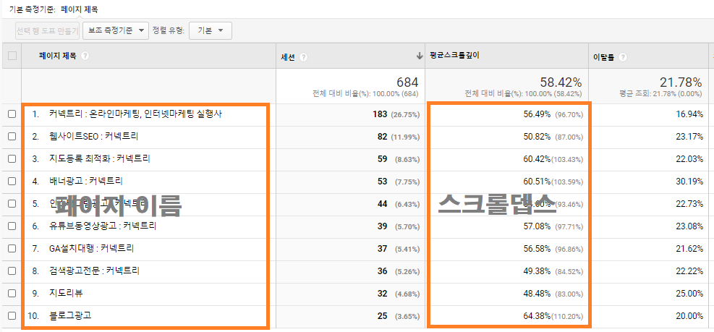Click session count 82 in row 2
Image resolution: width=714 pixels, height=332 pixels.
coord(382,137)
